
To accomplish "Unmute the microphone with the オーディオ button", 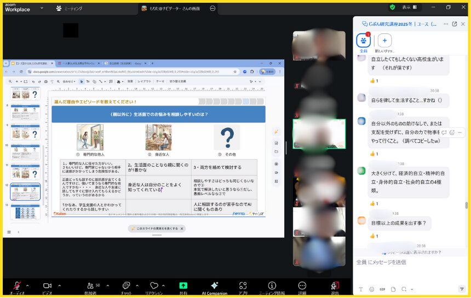I will [x=17, y=287].
